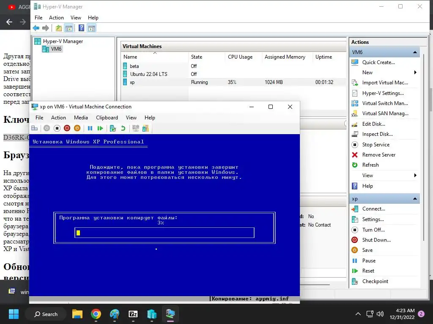Create checkpoint via connection toolbar icon
The image size is (433, 324).
tap(112, 128)
